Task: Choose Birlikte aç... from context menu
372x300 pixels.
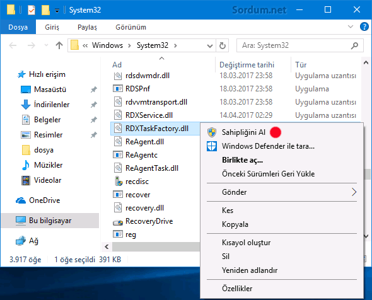Action: pyautogui.click(x=242, y=160)
